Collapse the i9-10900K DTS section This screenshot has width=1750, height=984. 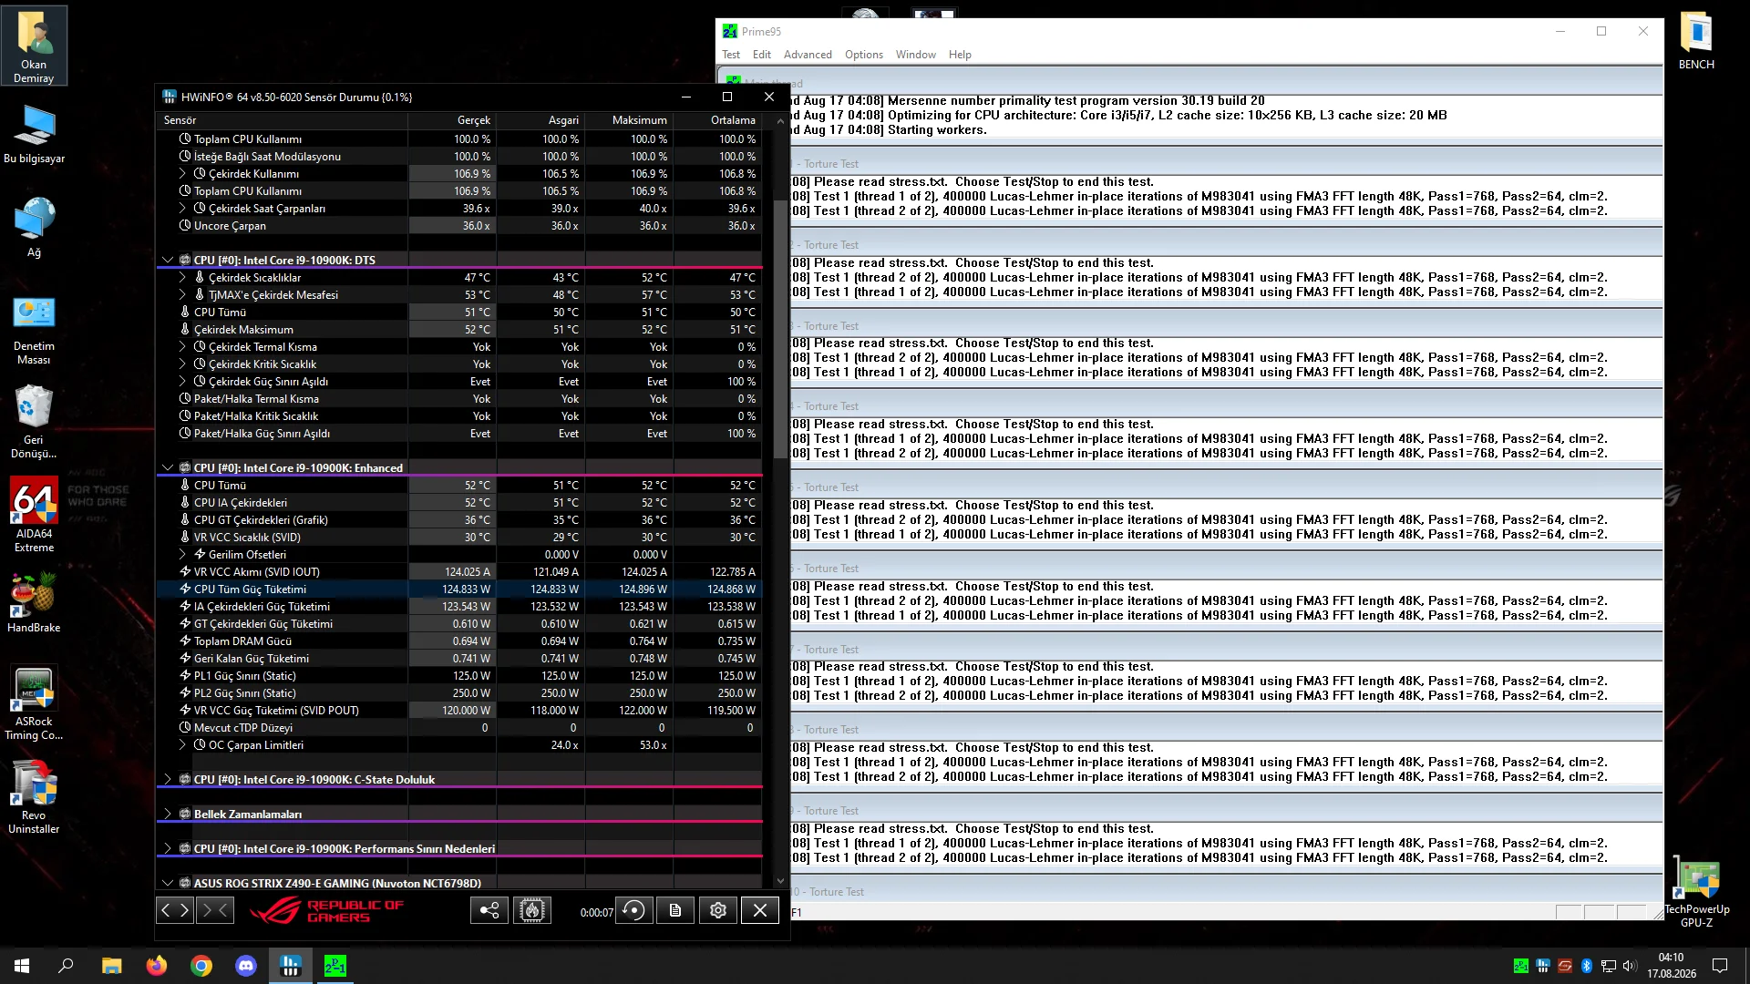168,261
